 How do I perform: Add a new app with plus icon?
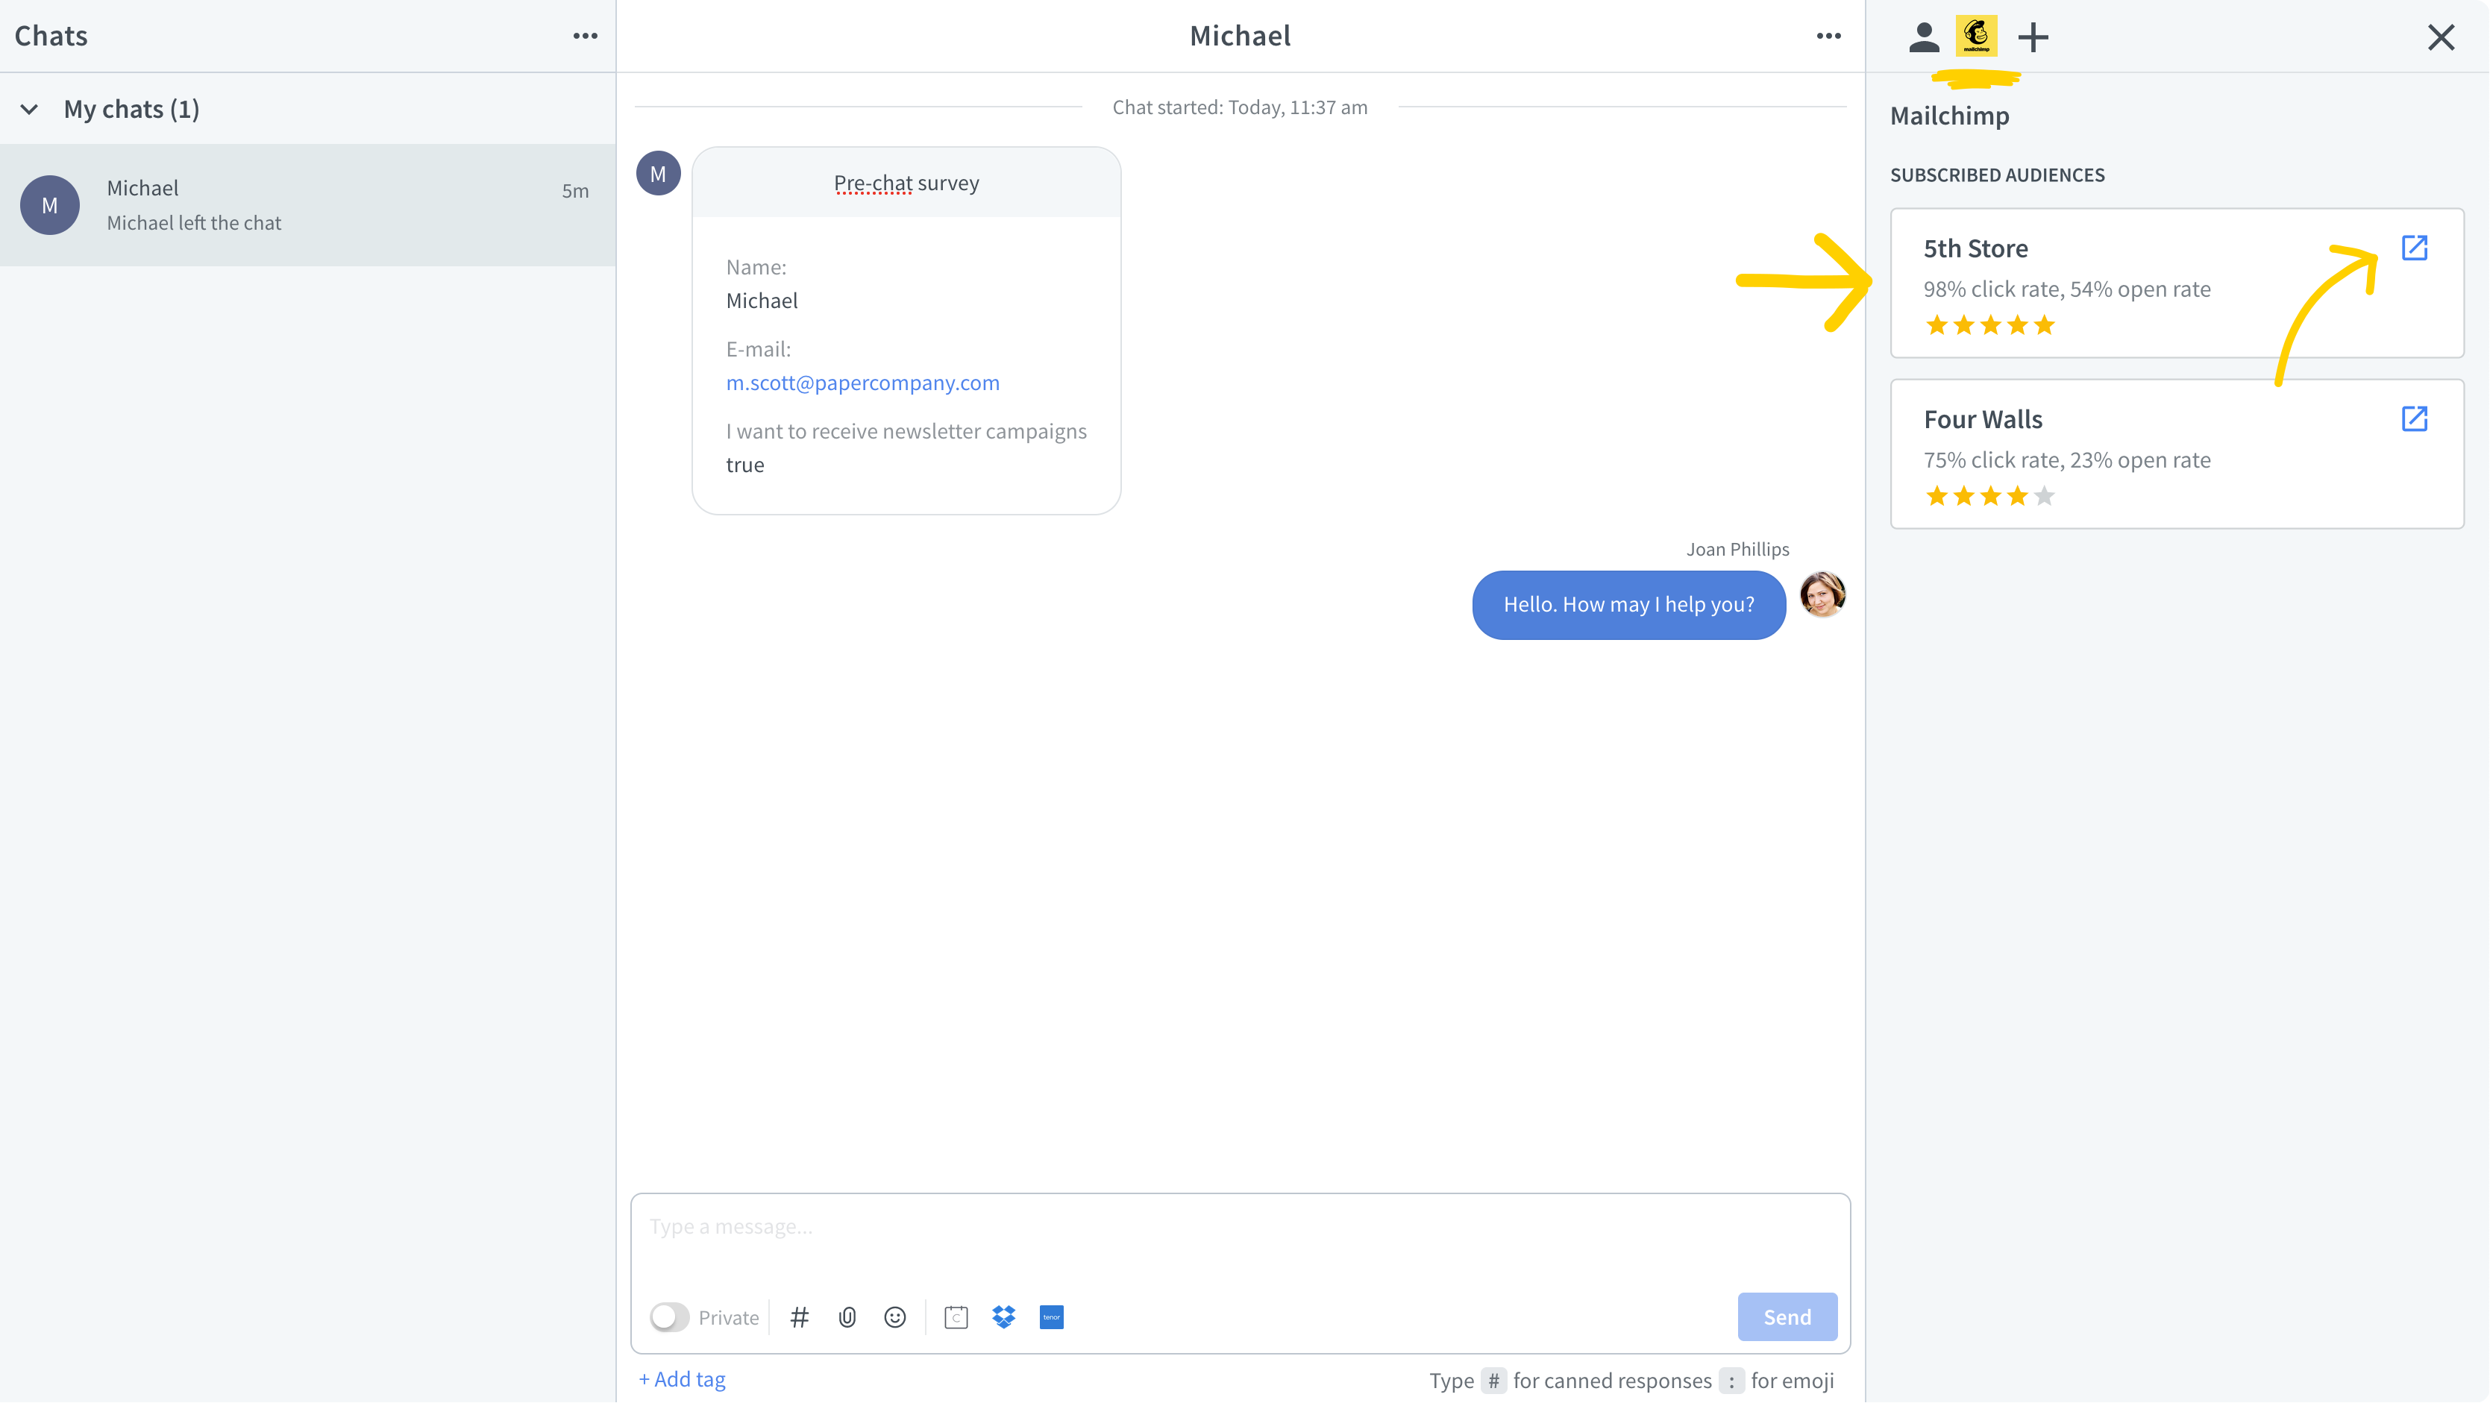2033,37
